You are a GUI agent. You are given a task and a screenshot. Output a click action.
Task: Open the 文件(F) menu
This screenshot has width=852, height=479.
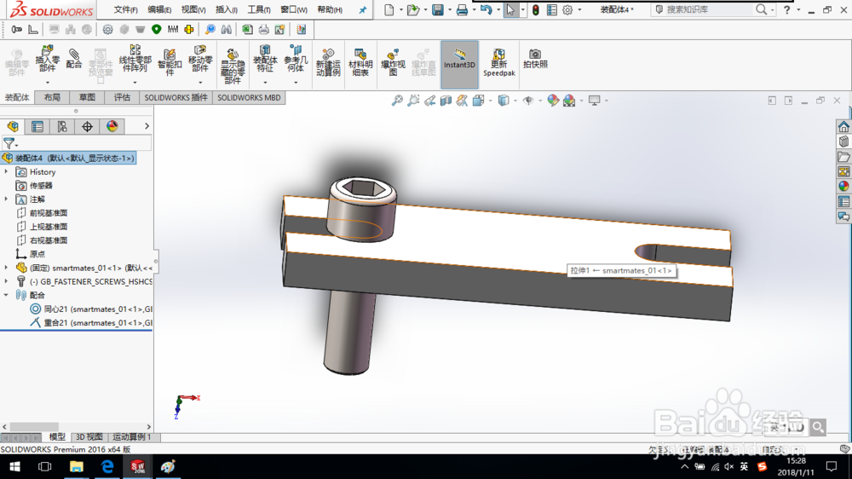click(125, 9)
